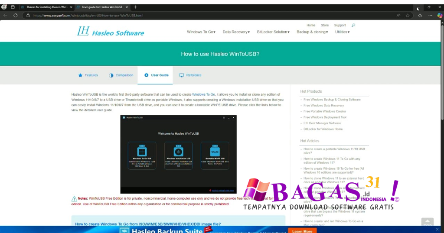Expand the Backup & cloning dropdown menu

pos(312,32)
